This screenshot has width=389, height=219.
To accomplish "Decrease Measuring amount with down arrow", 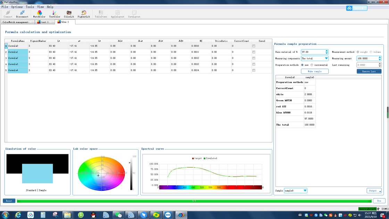I will [x=380, y=59].
